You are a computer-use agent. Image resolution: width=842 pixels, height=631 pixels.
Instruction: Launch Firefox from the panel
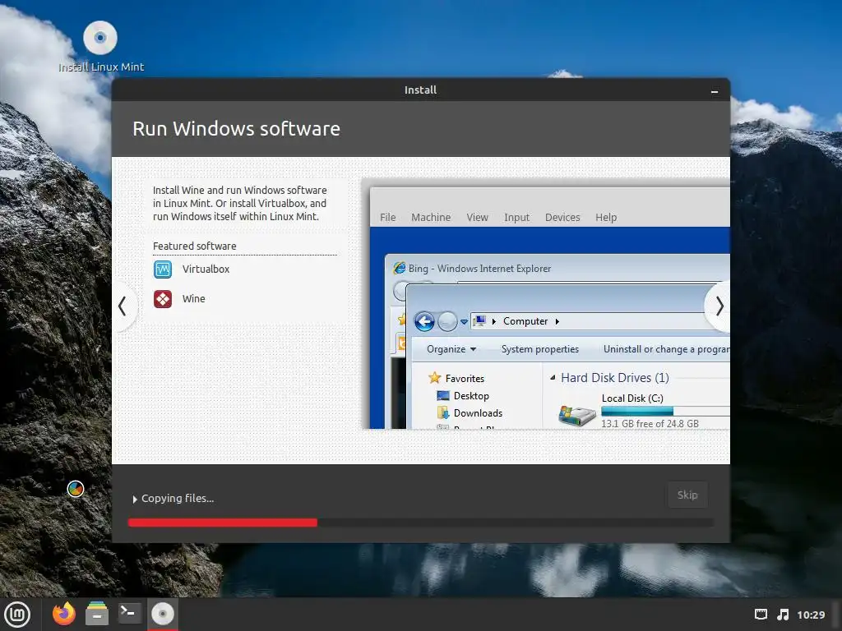(64, 613)
